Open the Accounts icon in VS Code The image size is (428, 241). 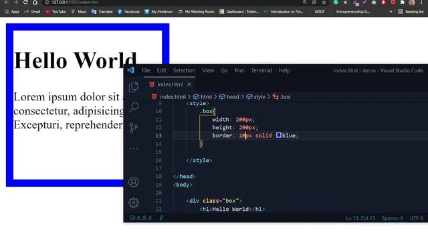point(134,182)
